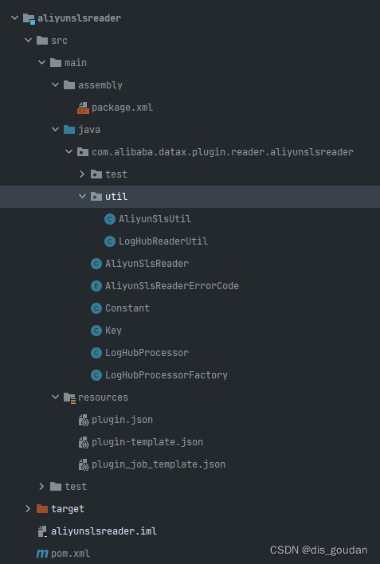Expand the test folder under src
Image resolution: width=380 pixels, height=564 pixels.
click(41, 487)
